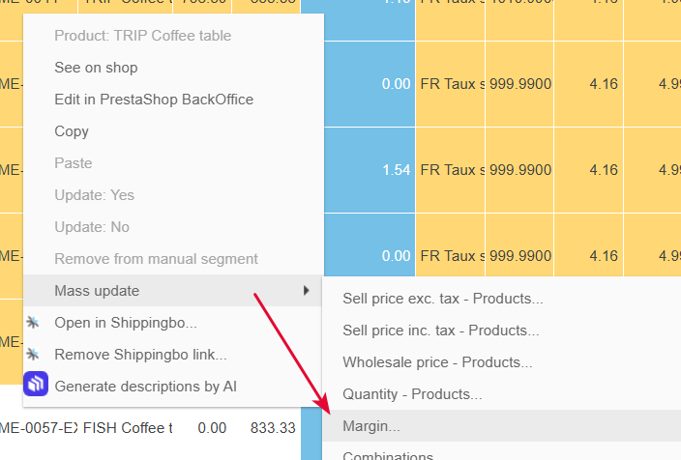Viewport: 681px width, 460px height.
Task: Choose Edit in PrestaShop BackOffice
Action: (x=154, y=100)
